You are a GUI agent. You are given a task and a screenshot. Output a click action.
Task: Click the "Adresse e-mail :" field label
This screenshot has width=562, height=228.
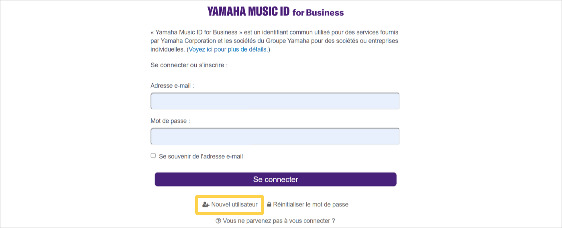click(172, 86)
